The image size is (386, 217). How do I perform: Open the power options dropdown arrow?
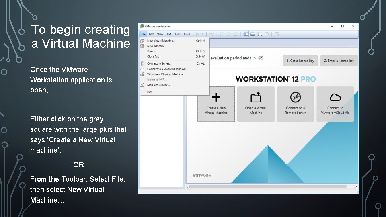click(203, 34)
